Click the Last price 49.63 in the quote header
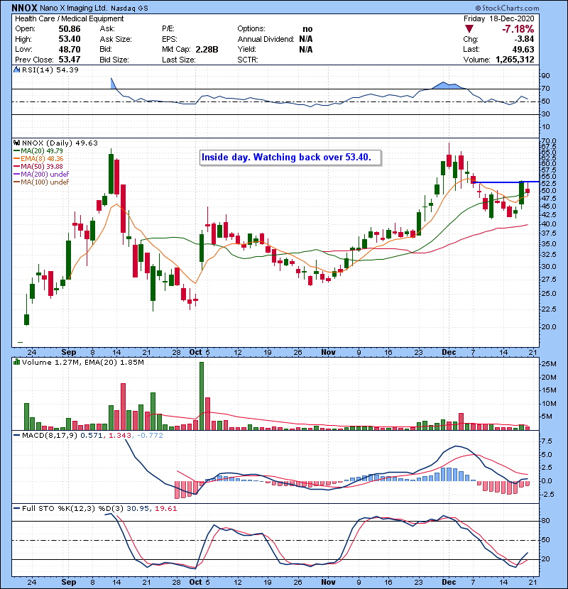 pos(523,49)
